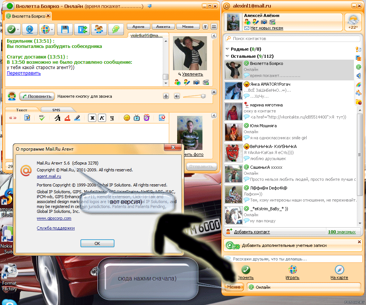Open the www.gipscorp.com link
This screenshot has width=366, height=305.
pyautogui.click(x=54, y=219)
